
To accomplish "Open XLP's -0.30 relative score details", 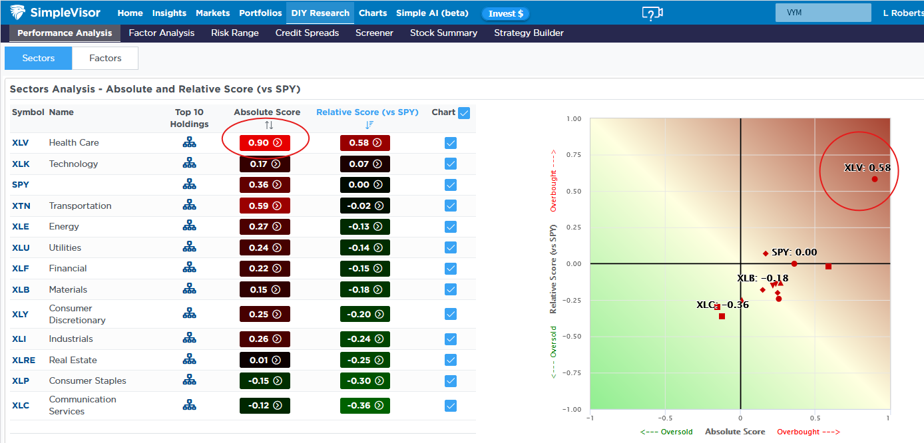I will click(365, 380).
